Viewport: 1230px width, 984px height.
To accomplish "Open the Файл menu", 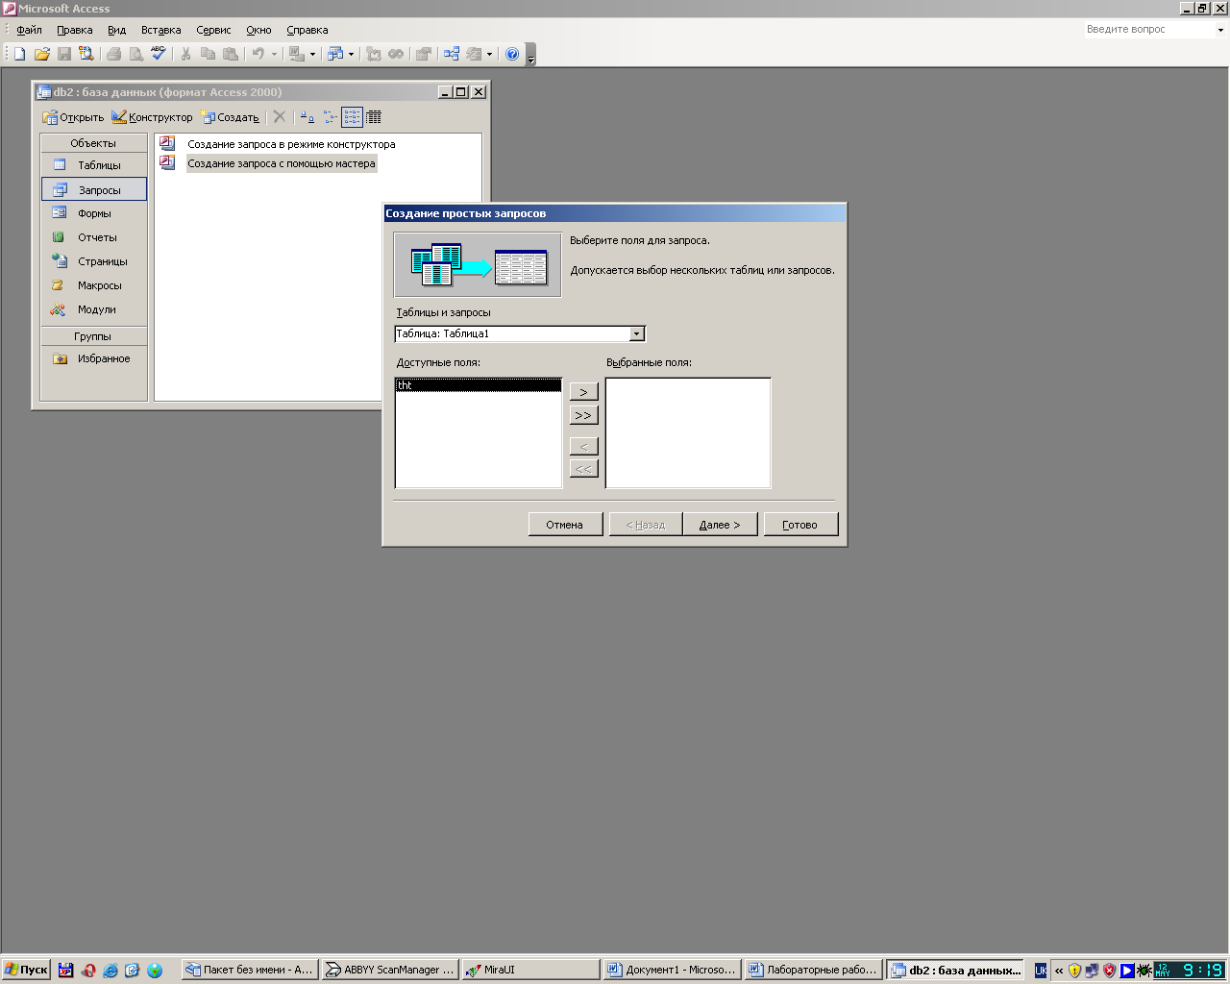I will pyautogui.click(x=29, y=30).
